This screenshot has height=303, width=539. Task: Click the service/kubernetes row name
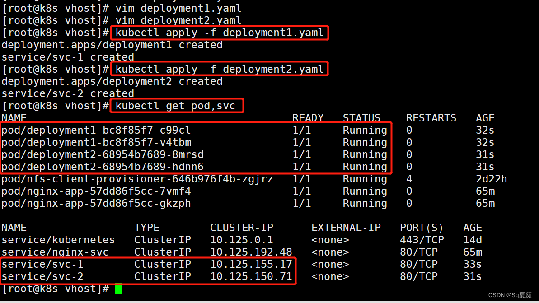[x=58, y=240]
